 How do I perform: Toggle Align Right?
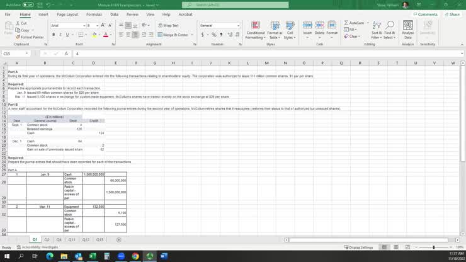[x=135, y=35]
